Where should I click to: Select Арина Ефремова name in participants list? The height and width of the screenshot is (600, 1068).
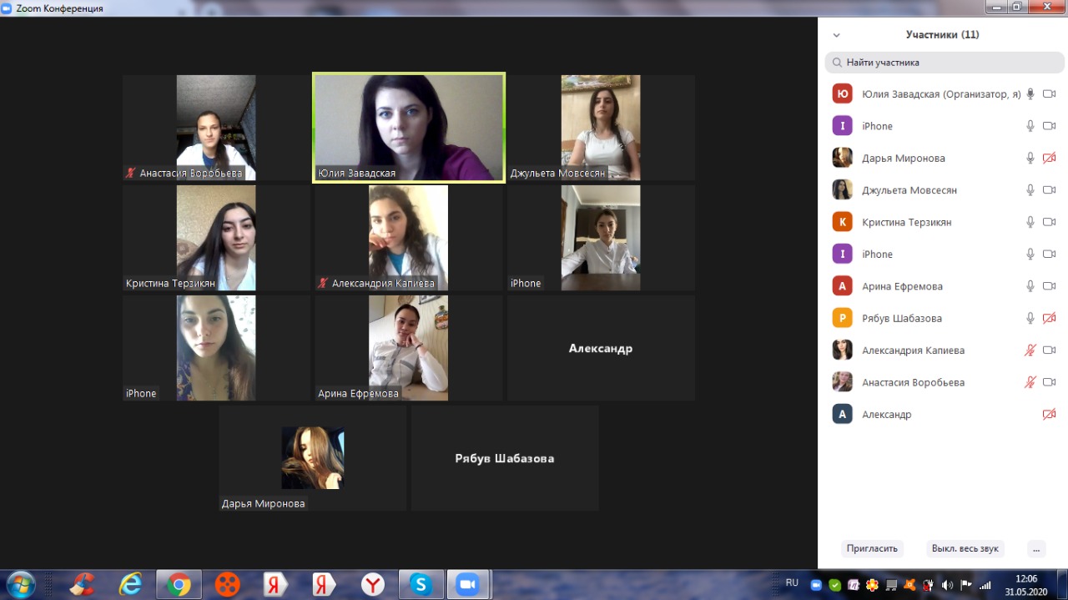[902, 286]
